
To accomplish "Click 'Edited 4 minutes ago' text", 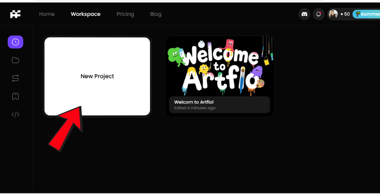I will pos(195,108).
